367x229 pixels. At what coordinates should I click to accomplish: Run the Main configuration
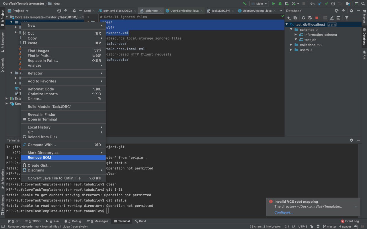[273, 4]
